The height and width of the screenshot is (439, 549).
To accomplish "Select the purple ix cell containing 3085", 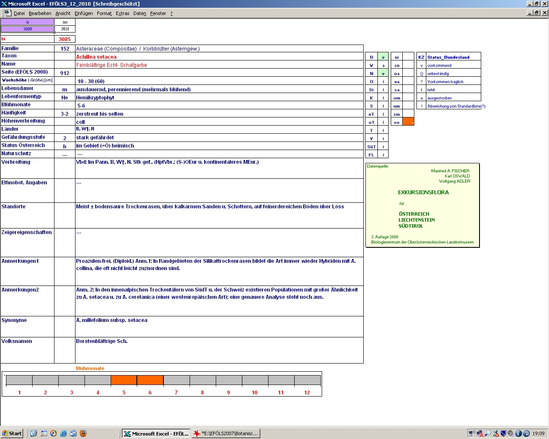I will (27, 29).
